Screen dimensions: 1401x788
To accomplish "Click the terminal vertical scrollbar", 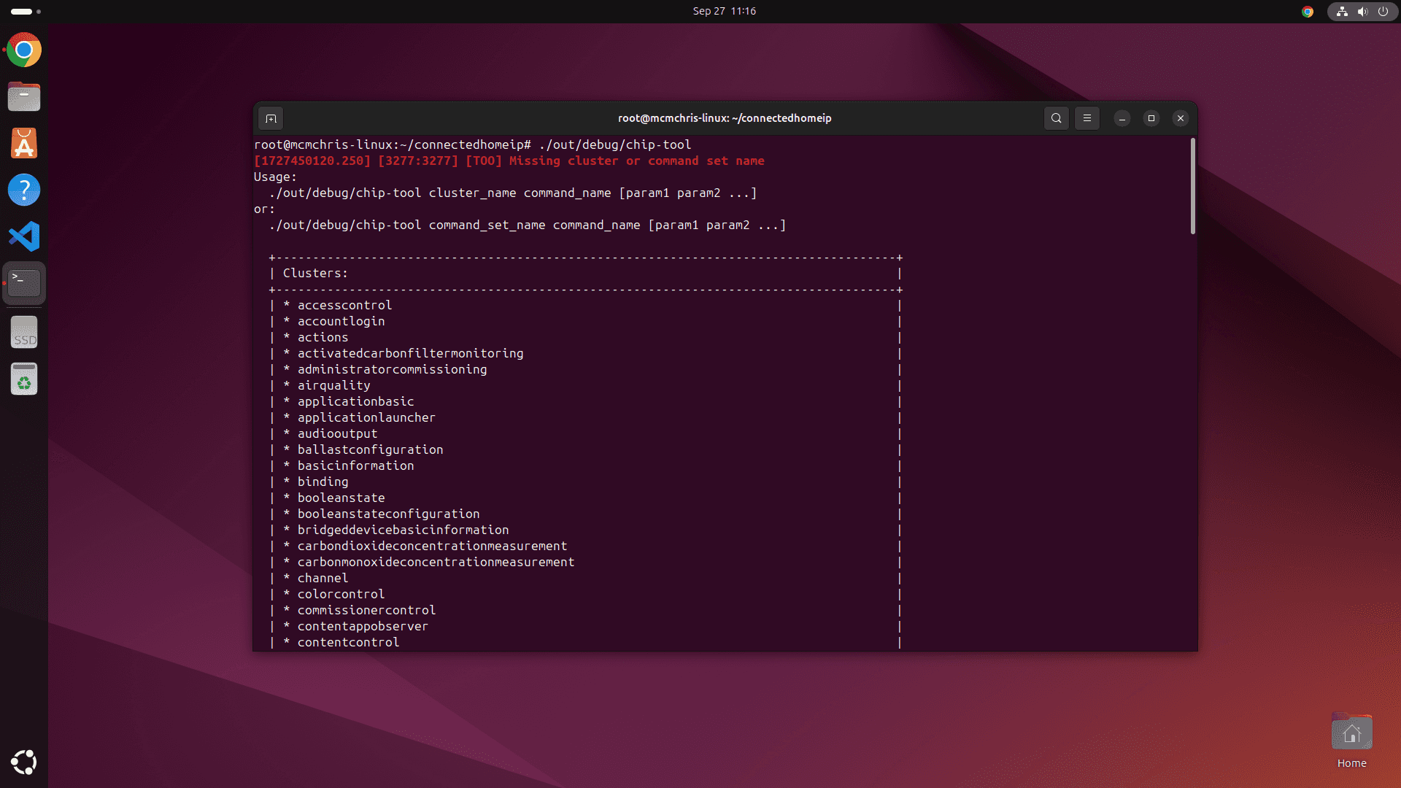I will pyautogui.click(x=1193, y=187).
